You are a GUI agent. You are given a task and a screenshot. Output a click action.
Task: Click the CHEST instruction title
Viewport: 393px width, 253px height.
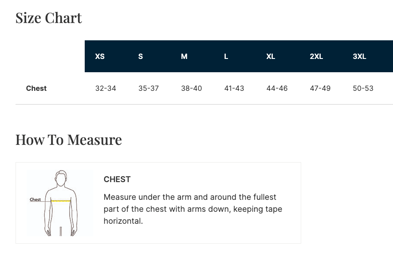click(117, 179)
